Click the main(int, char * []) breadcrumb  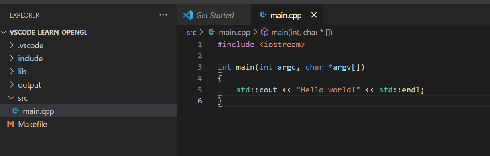(x=302, y=32)
